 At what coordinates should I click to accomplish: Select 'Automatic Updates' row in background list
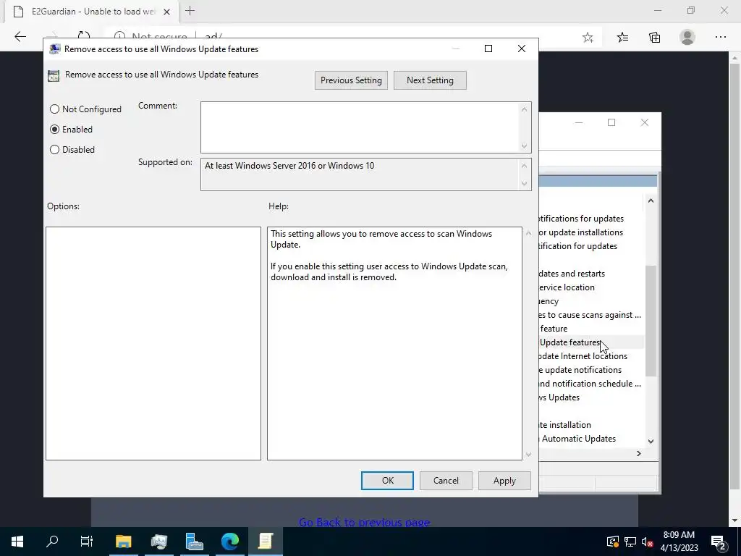pyautogui.click(x=591, y=439)
